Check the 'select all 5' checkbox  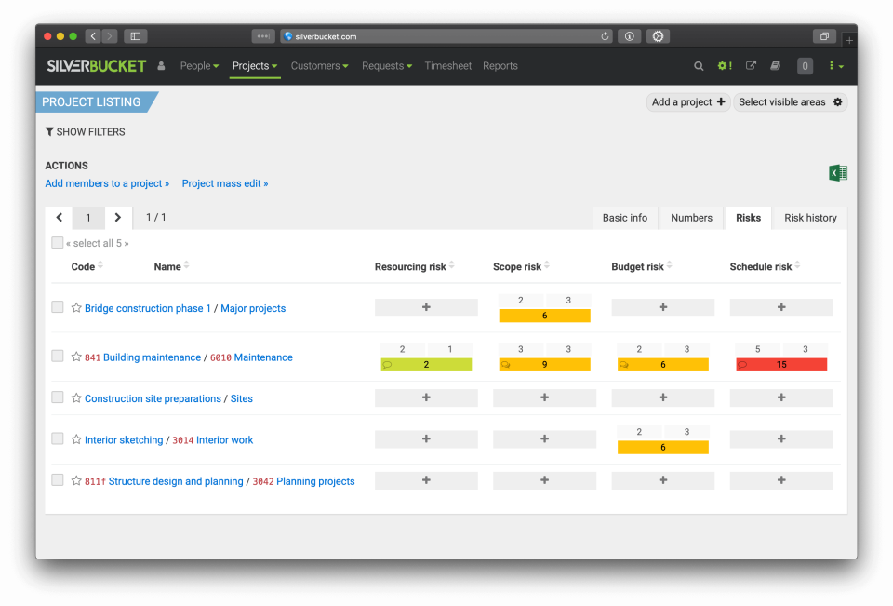(x=57, y=242)
